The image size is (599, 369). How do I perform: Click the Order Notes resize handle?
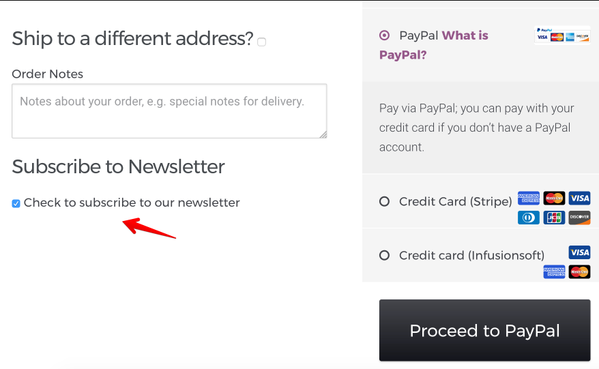click(x=323, y=134)
